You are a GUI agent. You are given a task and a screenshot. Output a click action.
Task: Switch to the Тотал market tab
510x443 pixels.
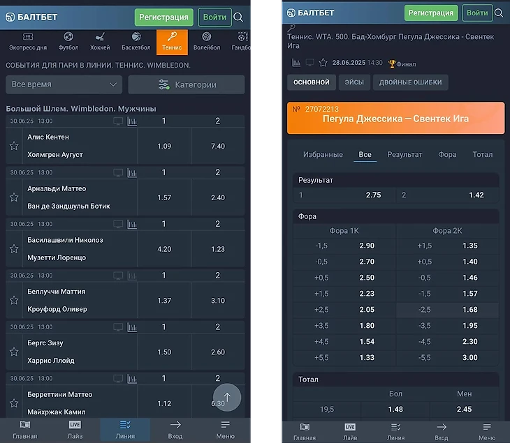point(482,154)
